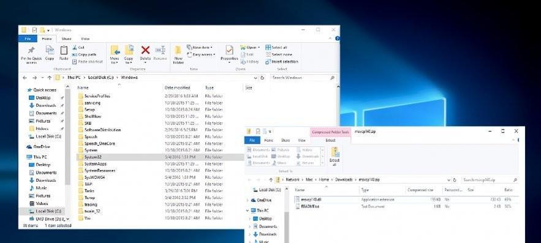Click the magnifier in Search Windows box
The height and width of the screenshot is (243, 541).
tap(332, 78)
